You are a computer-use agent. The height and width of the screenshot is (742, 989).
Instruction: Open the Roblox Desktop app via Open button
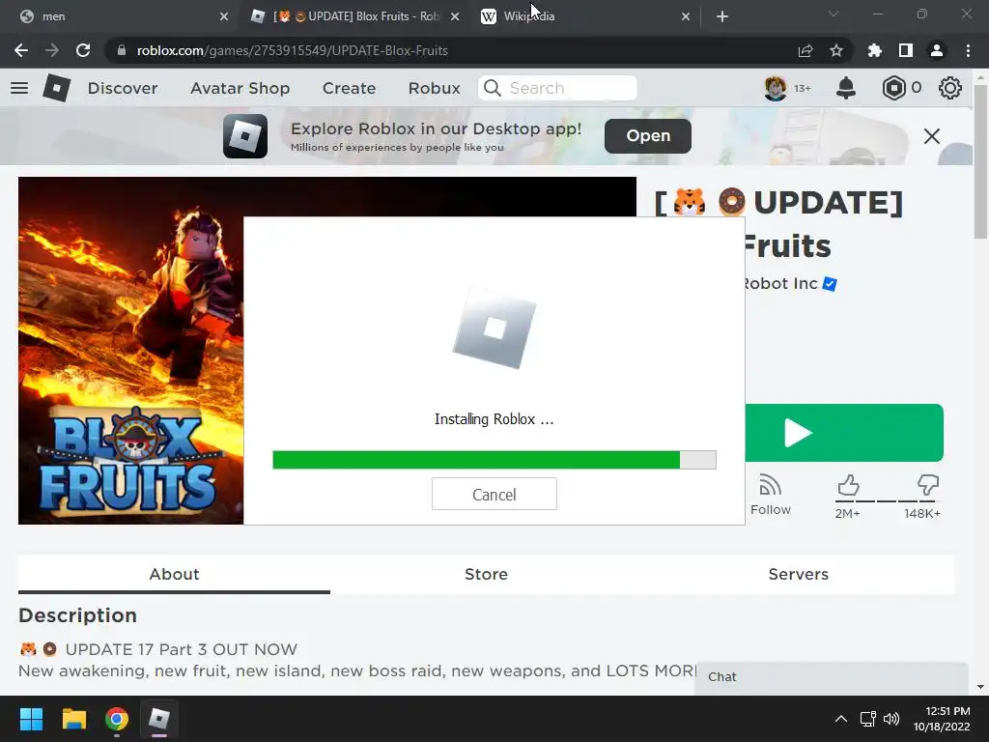pos(648,135)
